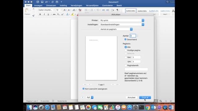Apply superscript formatting
This screenshot has width=198, height=111.
62,14
